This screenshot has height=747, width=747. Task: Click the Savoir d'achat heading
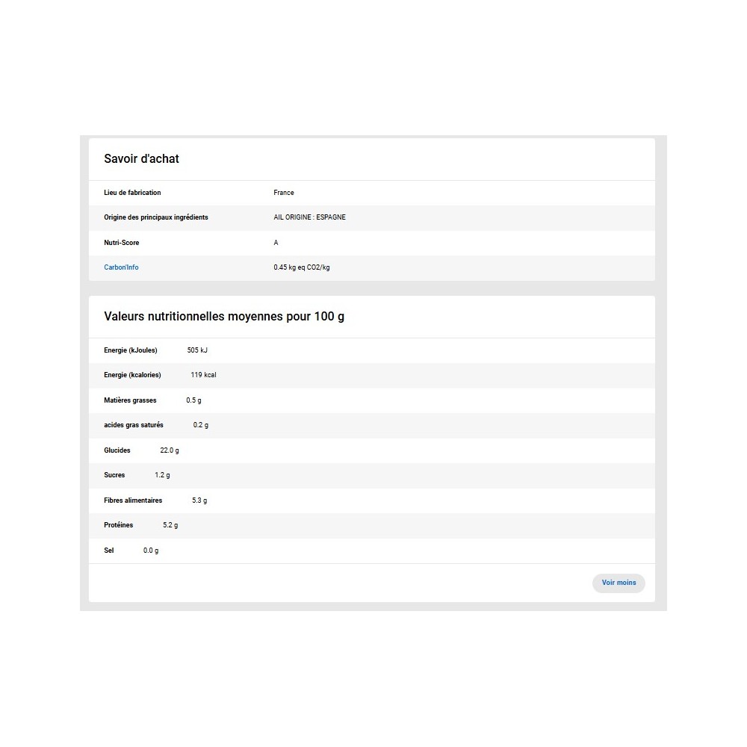pos(141,159)
